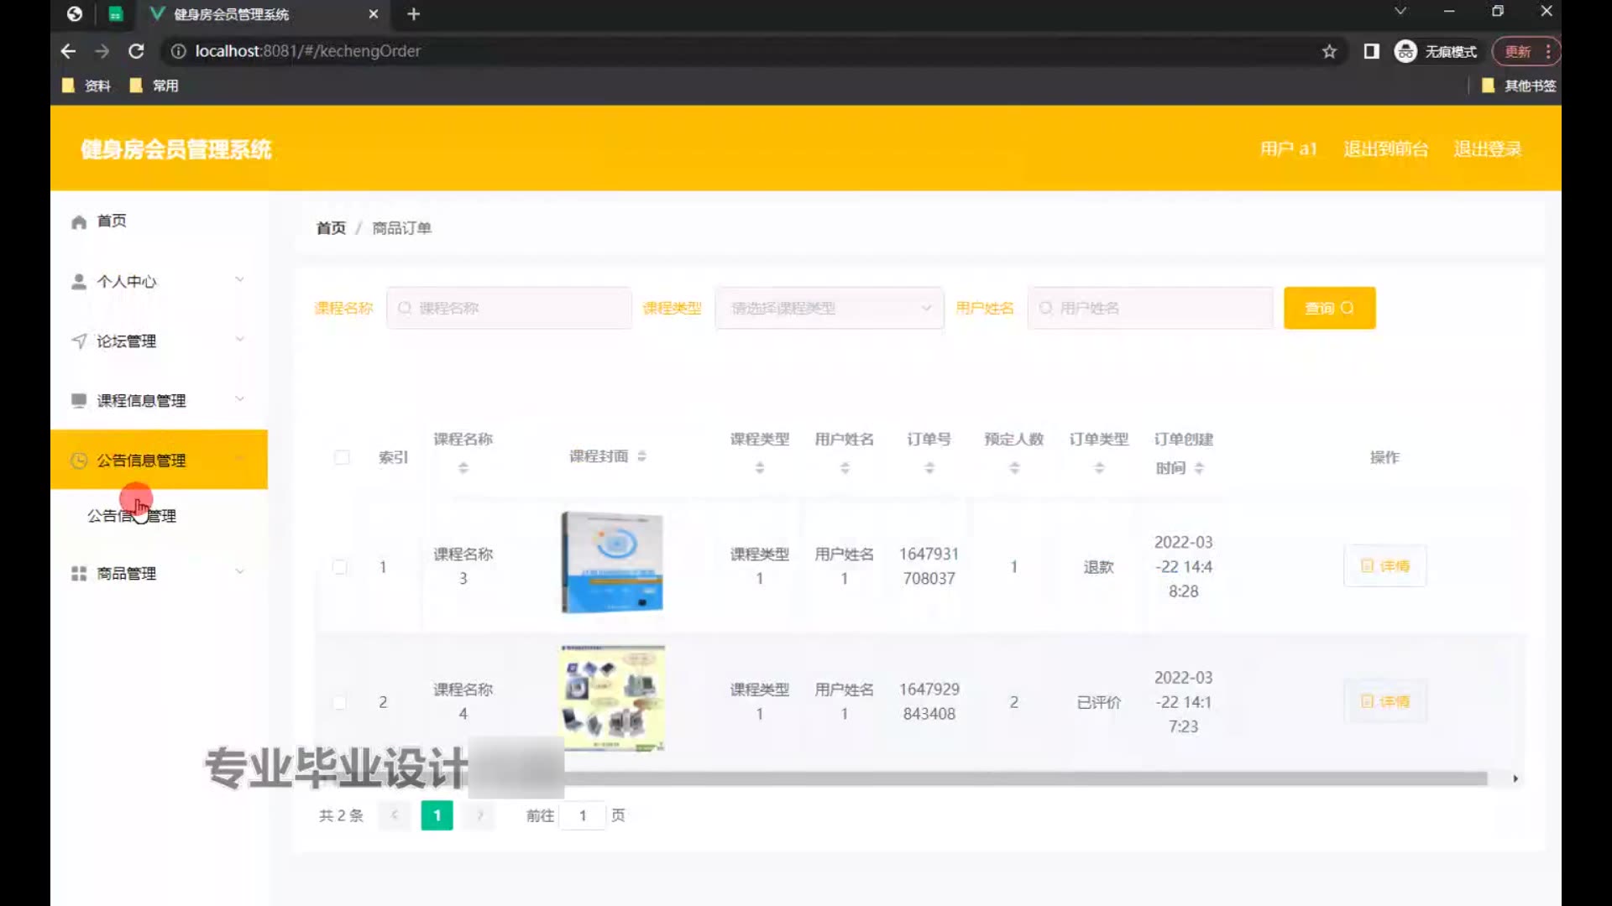The width and height of the screenshot is (1612, 906).
Task: Click the 论坛管理 paper-plane icon
Action: point(79,341)
